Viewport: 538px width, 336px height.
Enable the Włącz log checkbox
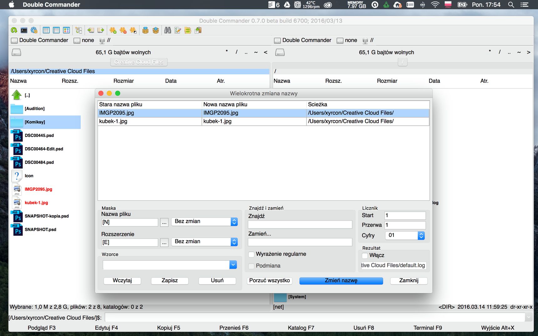pyautogui.click(x=365, y=256)
